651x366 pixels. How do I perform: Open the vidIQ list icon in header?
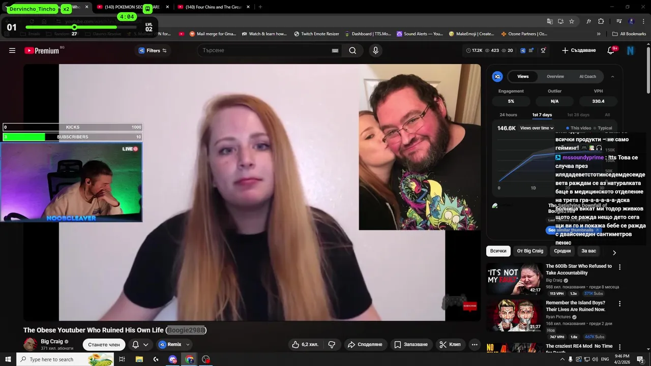click(531, 50)
